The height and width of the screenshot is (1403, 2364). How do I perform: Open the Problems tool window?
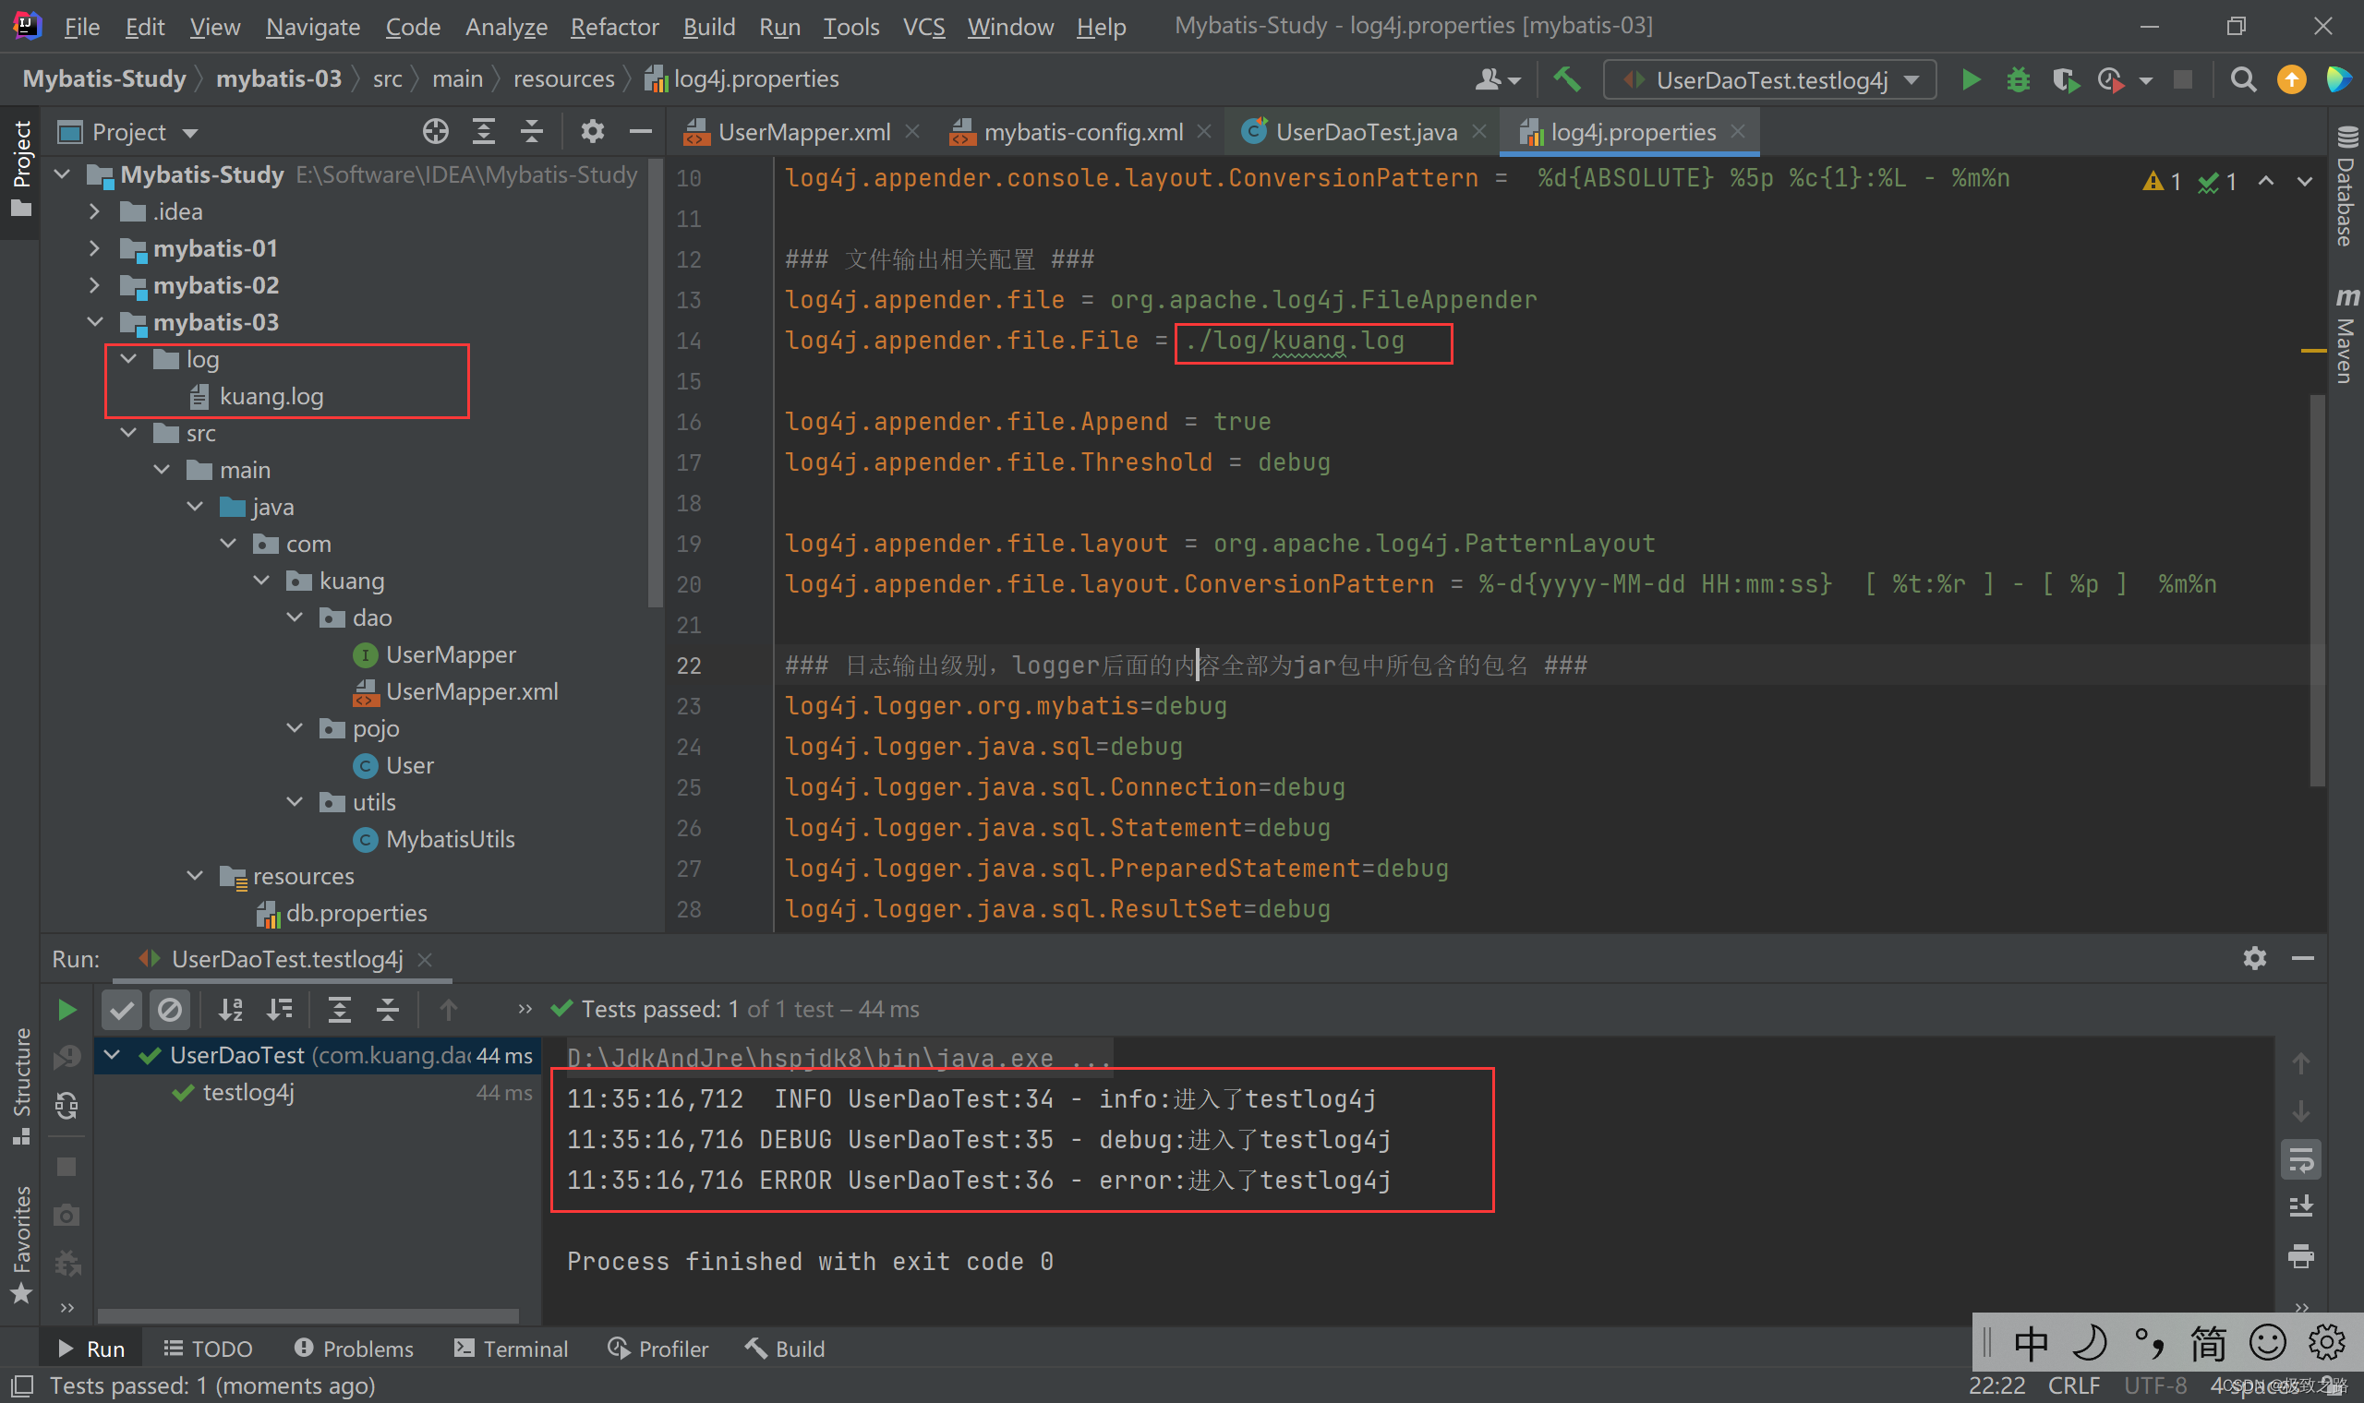[354, 1349]
